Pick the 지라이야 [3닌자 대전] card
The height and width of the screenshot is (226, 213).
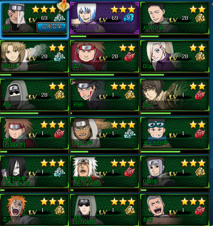click(x=105, y=172)
